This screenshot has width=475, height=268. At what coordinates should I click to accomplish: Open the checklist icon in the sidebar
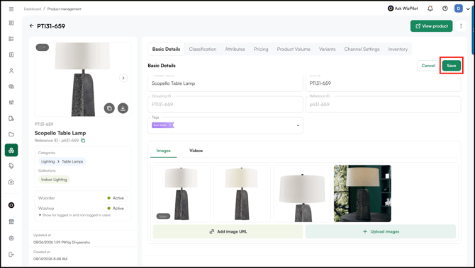point(11,39)
